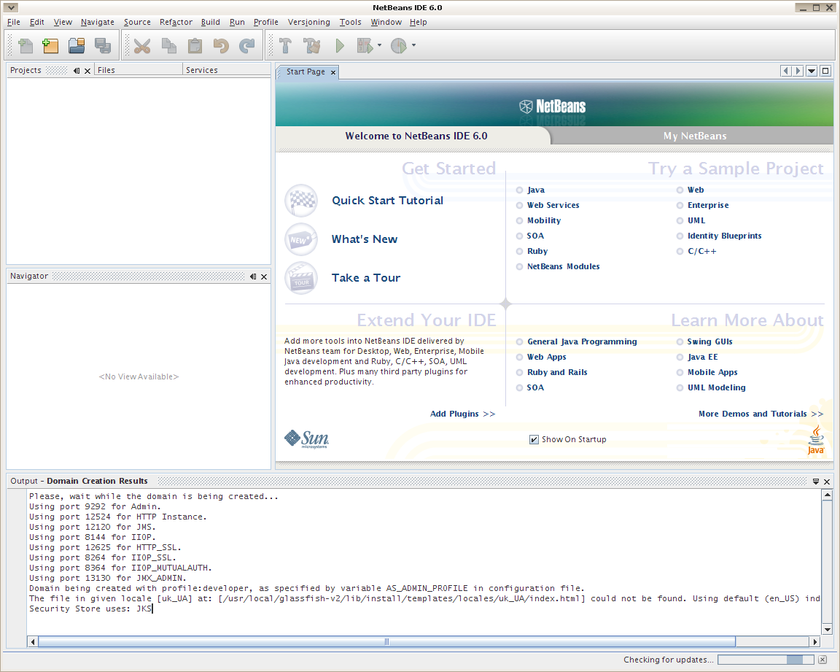Image resolution: width=840 pixels, height=672 pixels.
Task: Click the 'Security Store uses: JKS' output line
Action: [x=90, y=609]
